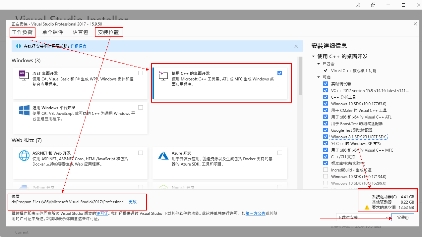Uncheck Visual C++ MFC for x86 and x64
The image size is (422, 237).
pos(325,150)
